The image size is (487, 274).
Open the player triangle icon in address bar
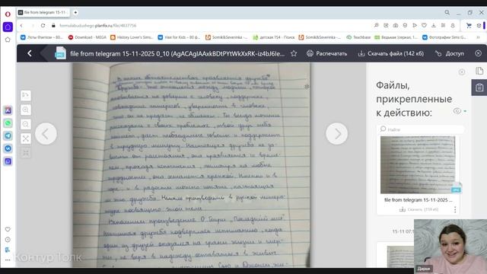point(415,25)
